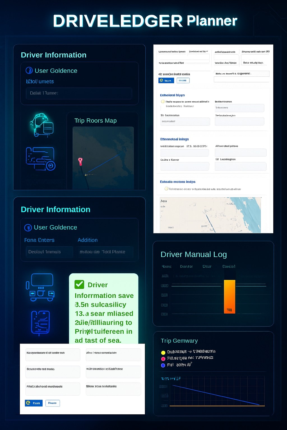The image size is (287, 430).
Task: Click the outlined Binorm button
Action: pyautogui.click(x=52, y=403)
